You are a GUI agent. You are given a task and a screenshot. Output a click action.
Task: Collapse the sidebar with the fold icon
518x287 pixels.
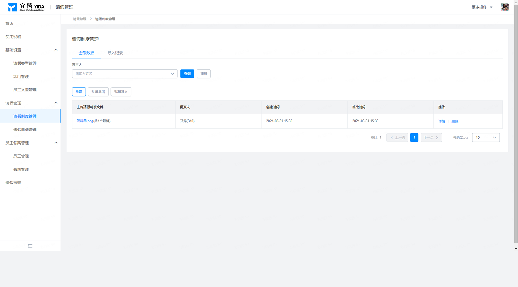pos(30,246)
